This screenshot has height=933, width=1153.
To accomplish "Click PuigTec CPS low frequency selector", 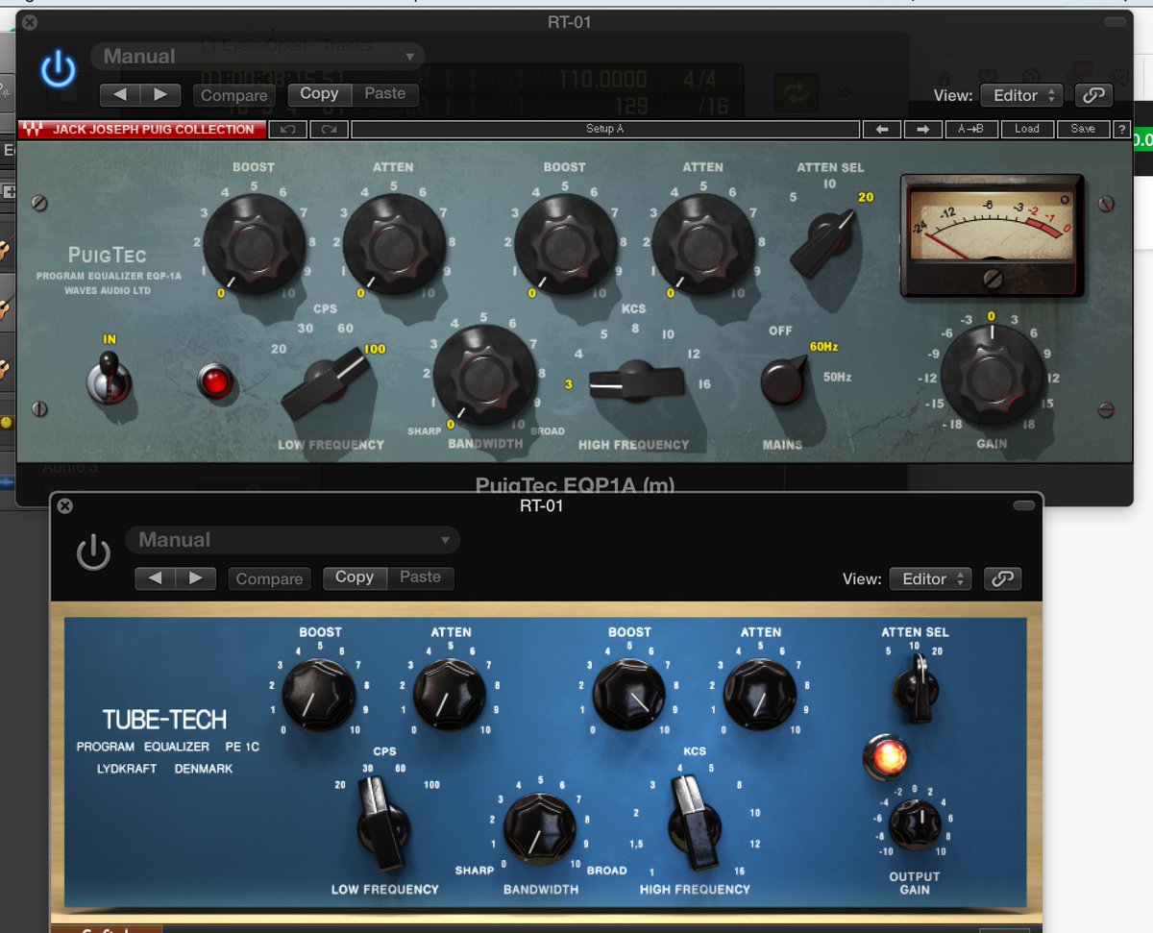I will tap(325, 384).
